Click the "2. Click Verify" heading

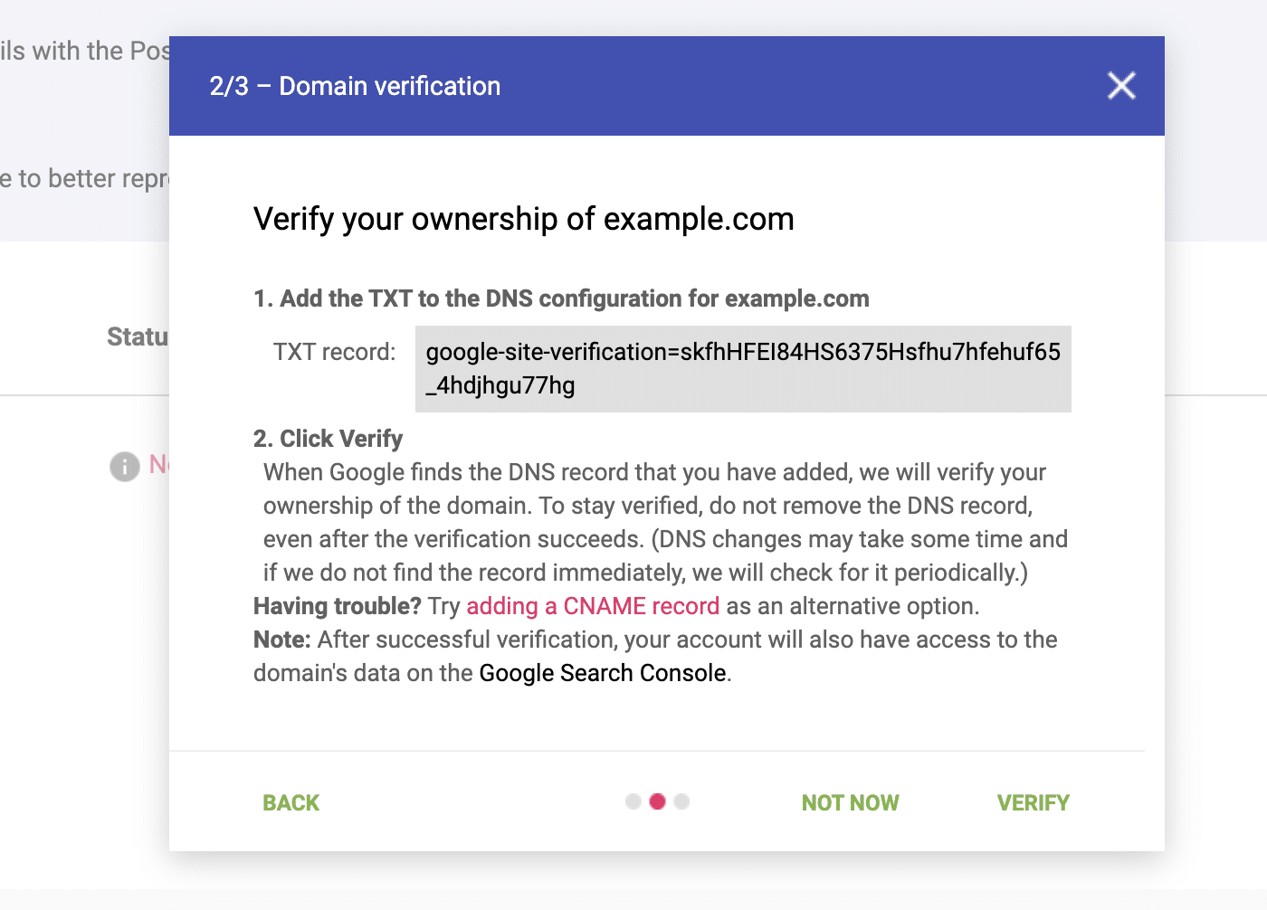tap(328, 438)
